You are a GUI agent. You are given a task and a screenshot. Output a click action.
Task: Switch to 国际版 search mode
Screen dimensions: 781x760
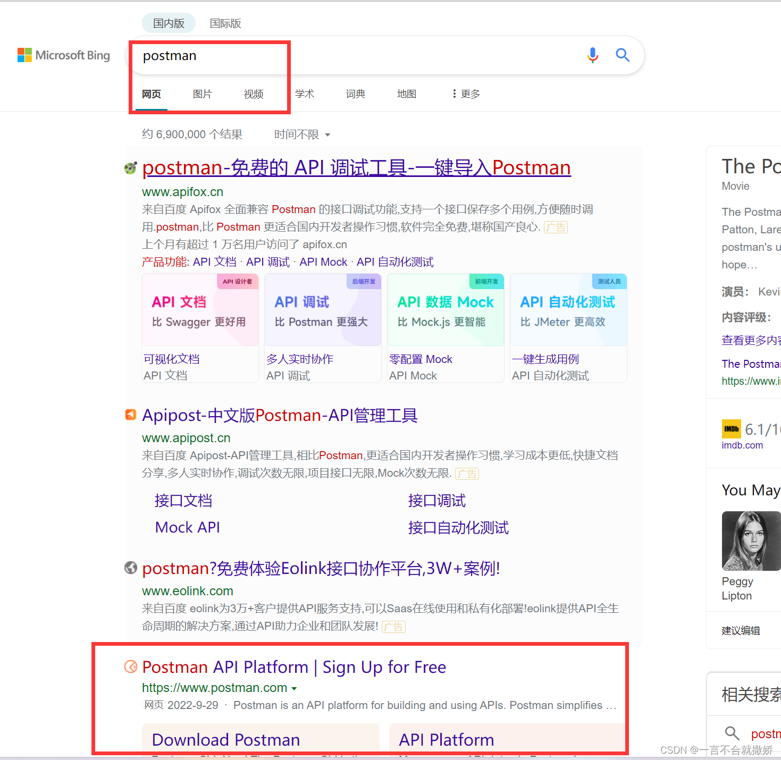[x=225, y=23]
